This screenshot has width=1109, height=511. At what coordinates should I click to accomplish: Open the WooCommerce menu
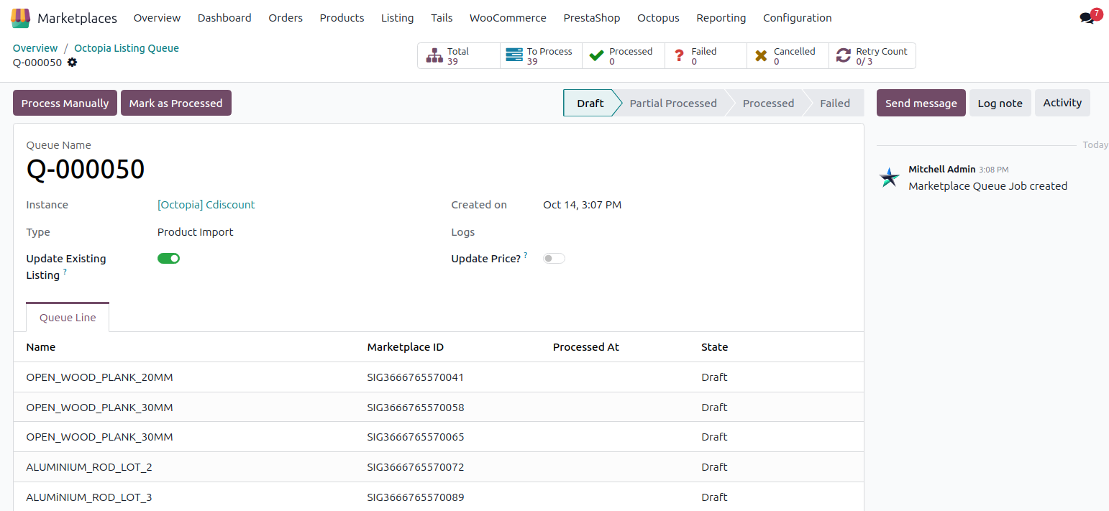tap(508, 18)
